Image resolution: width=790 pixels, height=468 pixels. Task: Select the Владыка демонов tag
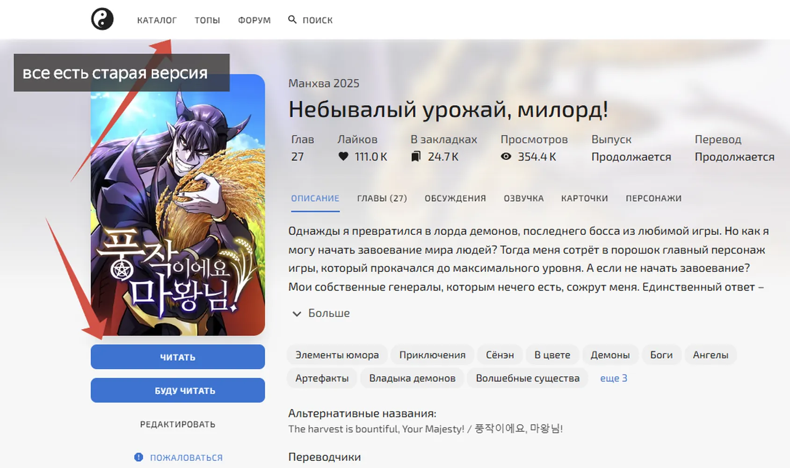pos(412,378)
